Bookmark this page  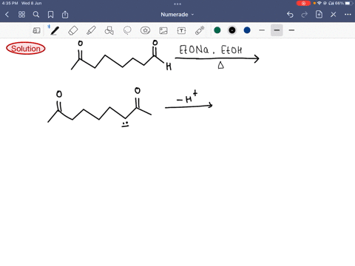click(50, 15)
